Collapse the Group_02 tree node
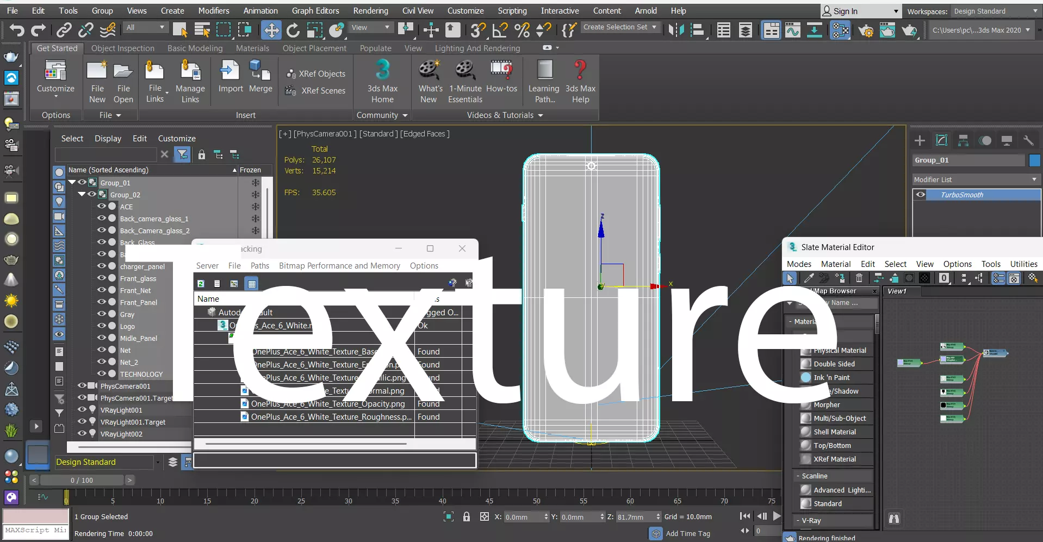This screenshot has width=1043, height=542. 81,195
